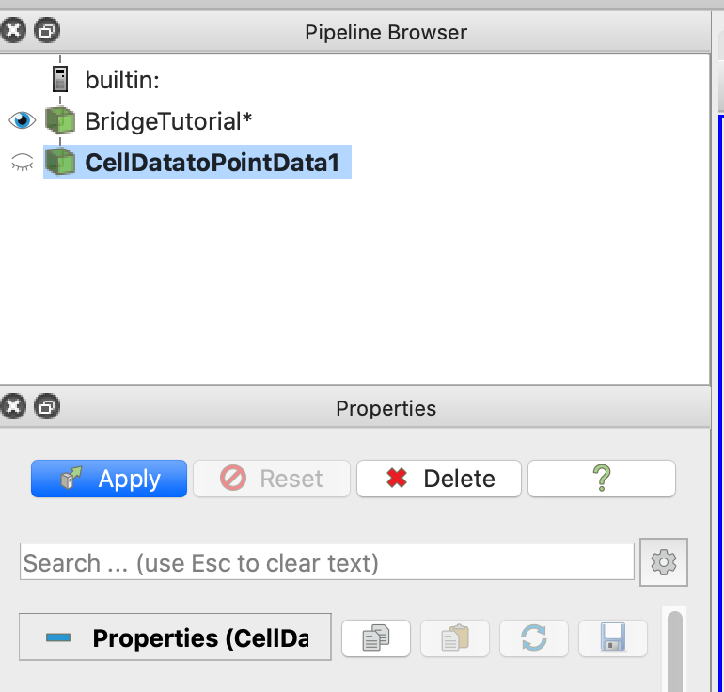The width and height of the screenshot is (724, 692).
Task: Paste properties using the clipboard icon
Action: pos(454,638)
